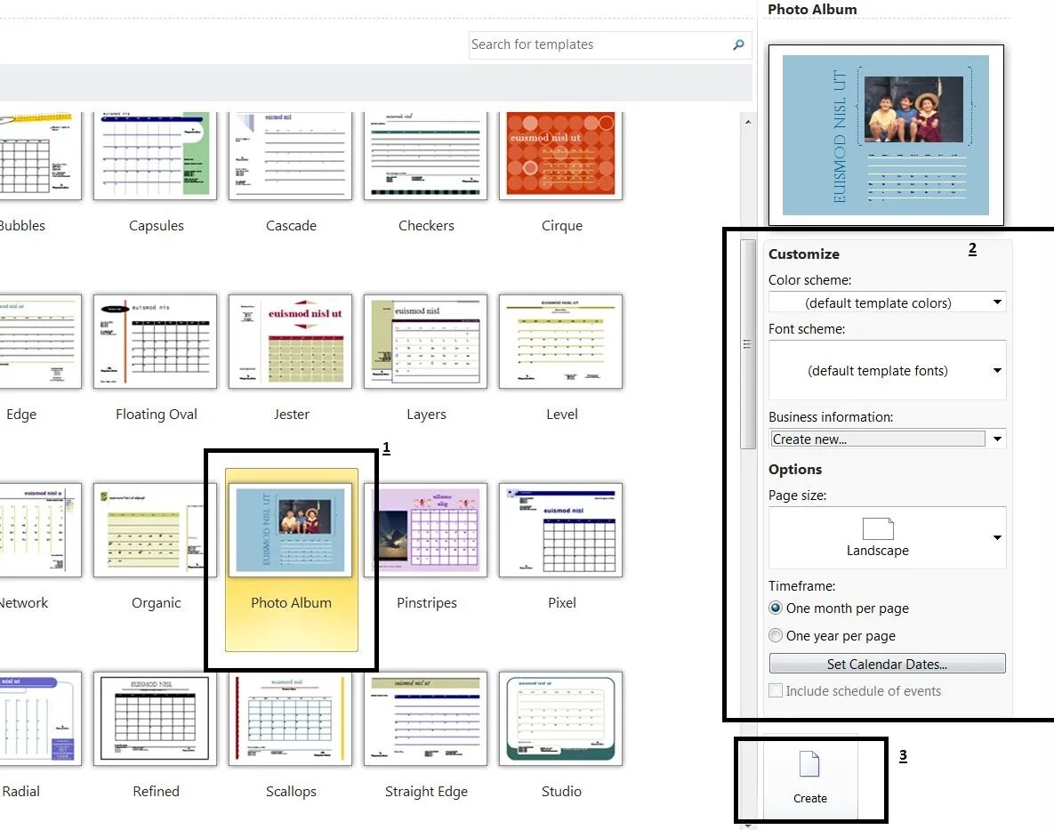Click the search magnifier icon
The height and width of the screenshot is (830, 1054).
pyautogui.click(x=738, y=44)
